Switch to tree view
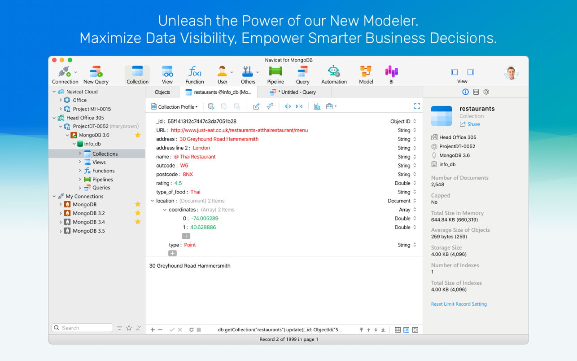577x361 pixels. (406, 330)
